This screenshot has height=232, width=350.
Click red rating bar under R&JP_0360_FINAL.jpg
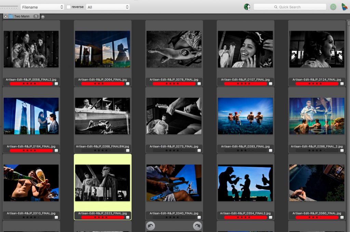pyautogui.click(x=317, y=217)
